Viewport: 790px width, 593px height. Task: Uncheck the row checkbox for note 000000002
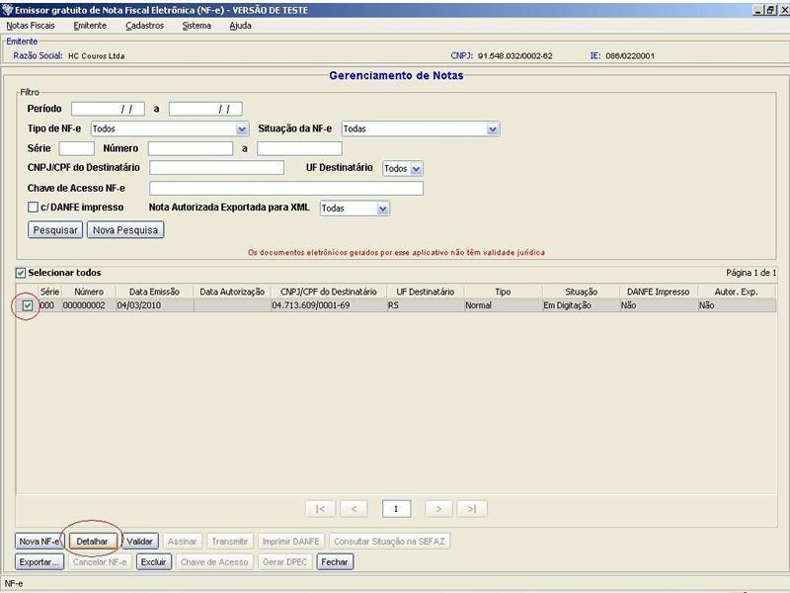click(x=28, y=305)
